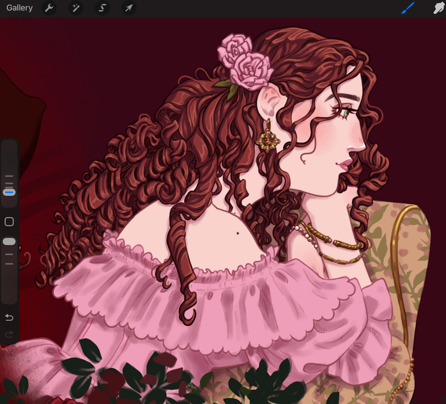This screenshot has width=446, height=404.
Task: Open the Adjustments magic wand menu
Action: point(76,8)
